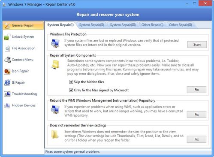Click the Hidden Devices icon
Image resolution: width=214 pixels, height=157 pixels.
tap(7, 106)
